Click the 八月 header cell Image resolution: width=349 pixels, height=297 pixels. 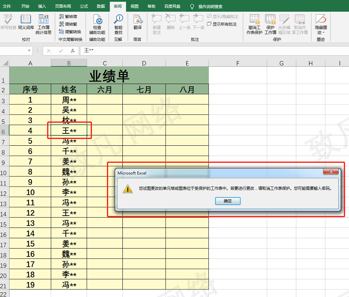[187, 89]
